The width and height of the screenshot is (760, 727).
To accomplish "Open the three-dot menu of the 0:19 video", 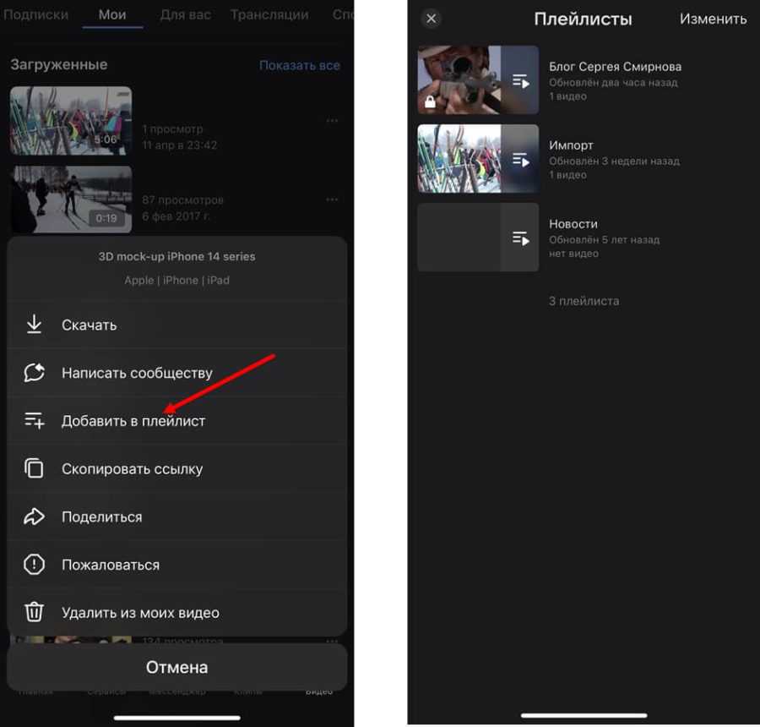I will tap(332, 200).
